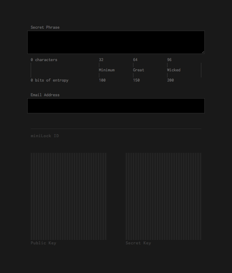Click the Public Key striped placeholder block
Screen dimensions: 232x273
pos(69,197)
